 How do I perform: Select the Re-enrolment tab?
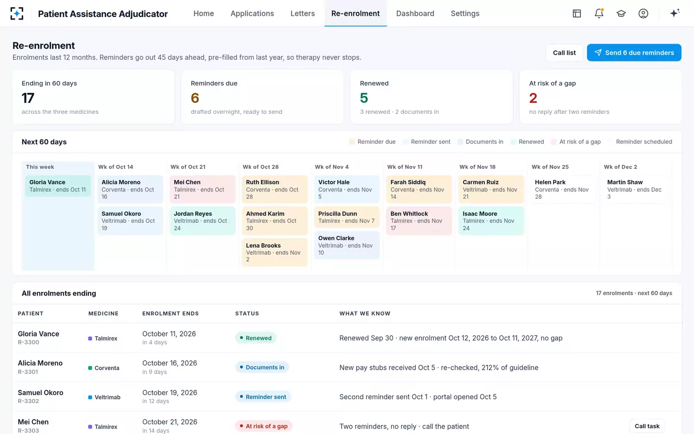(x=356, y=14)
